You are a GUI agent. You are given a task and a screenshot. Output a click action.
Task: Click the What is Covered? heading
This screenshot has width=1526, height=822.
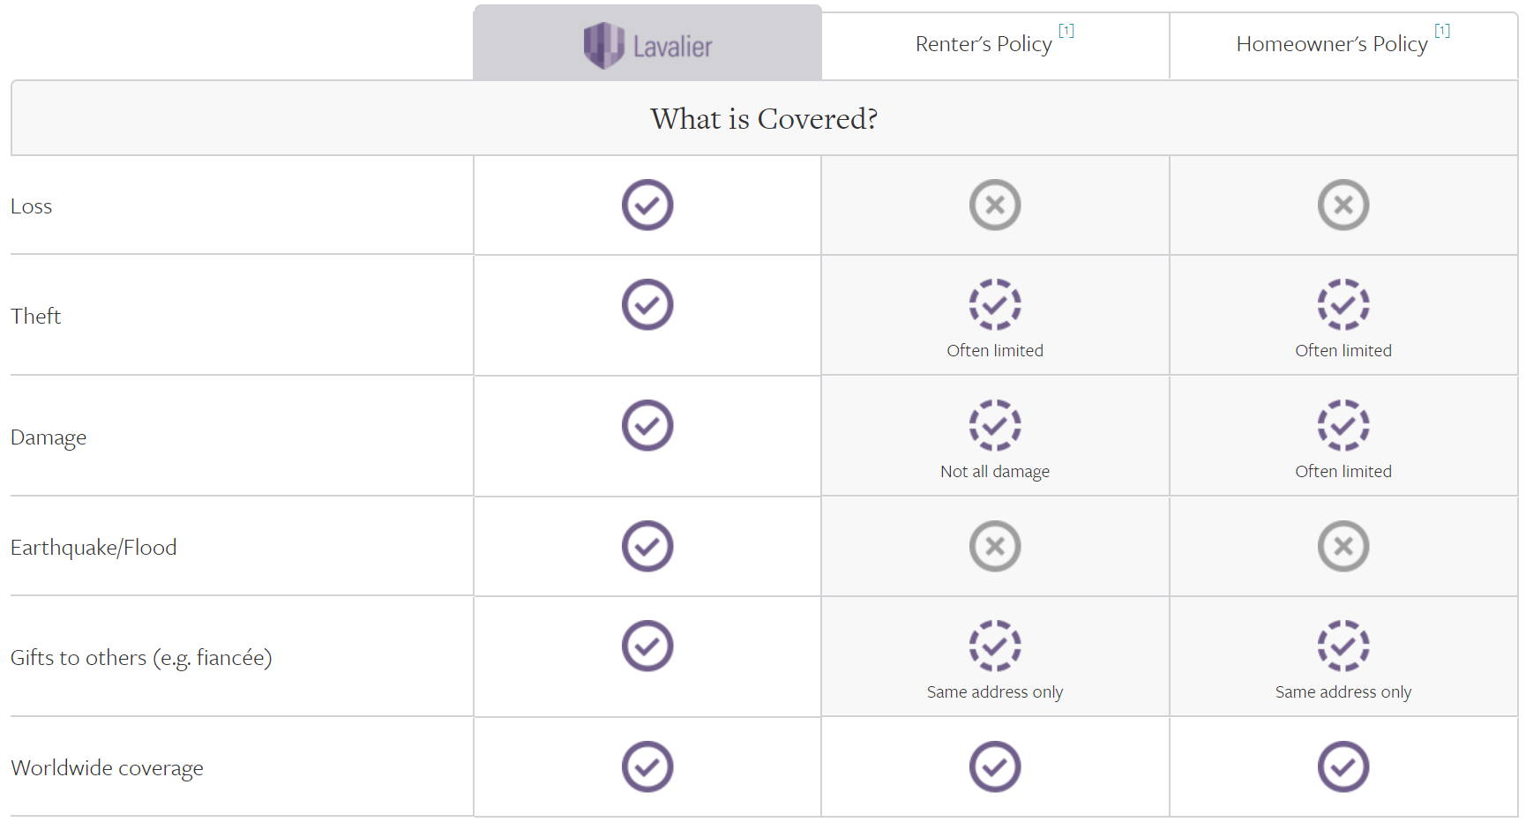coord(764,118)
